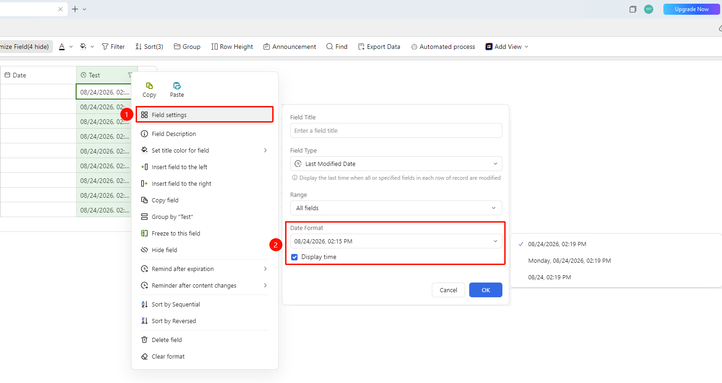The height and width of the screenshot is (383, 722).
Task: Click the fill color bucket icon
Action: tap(83, 47)
